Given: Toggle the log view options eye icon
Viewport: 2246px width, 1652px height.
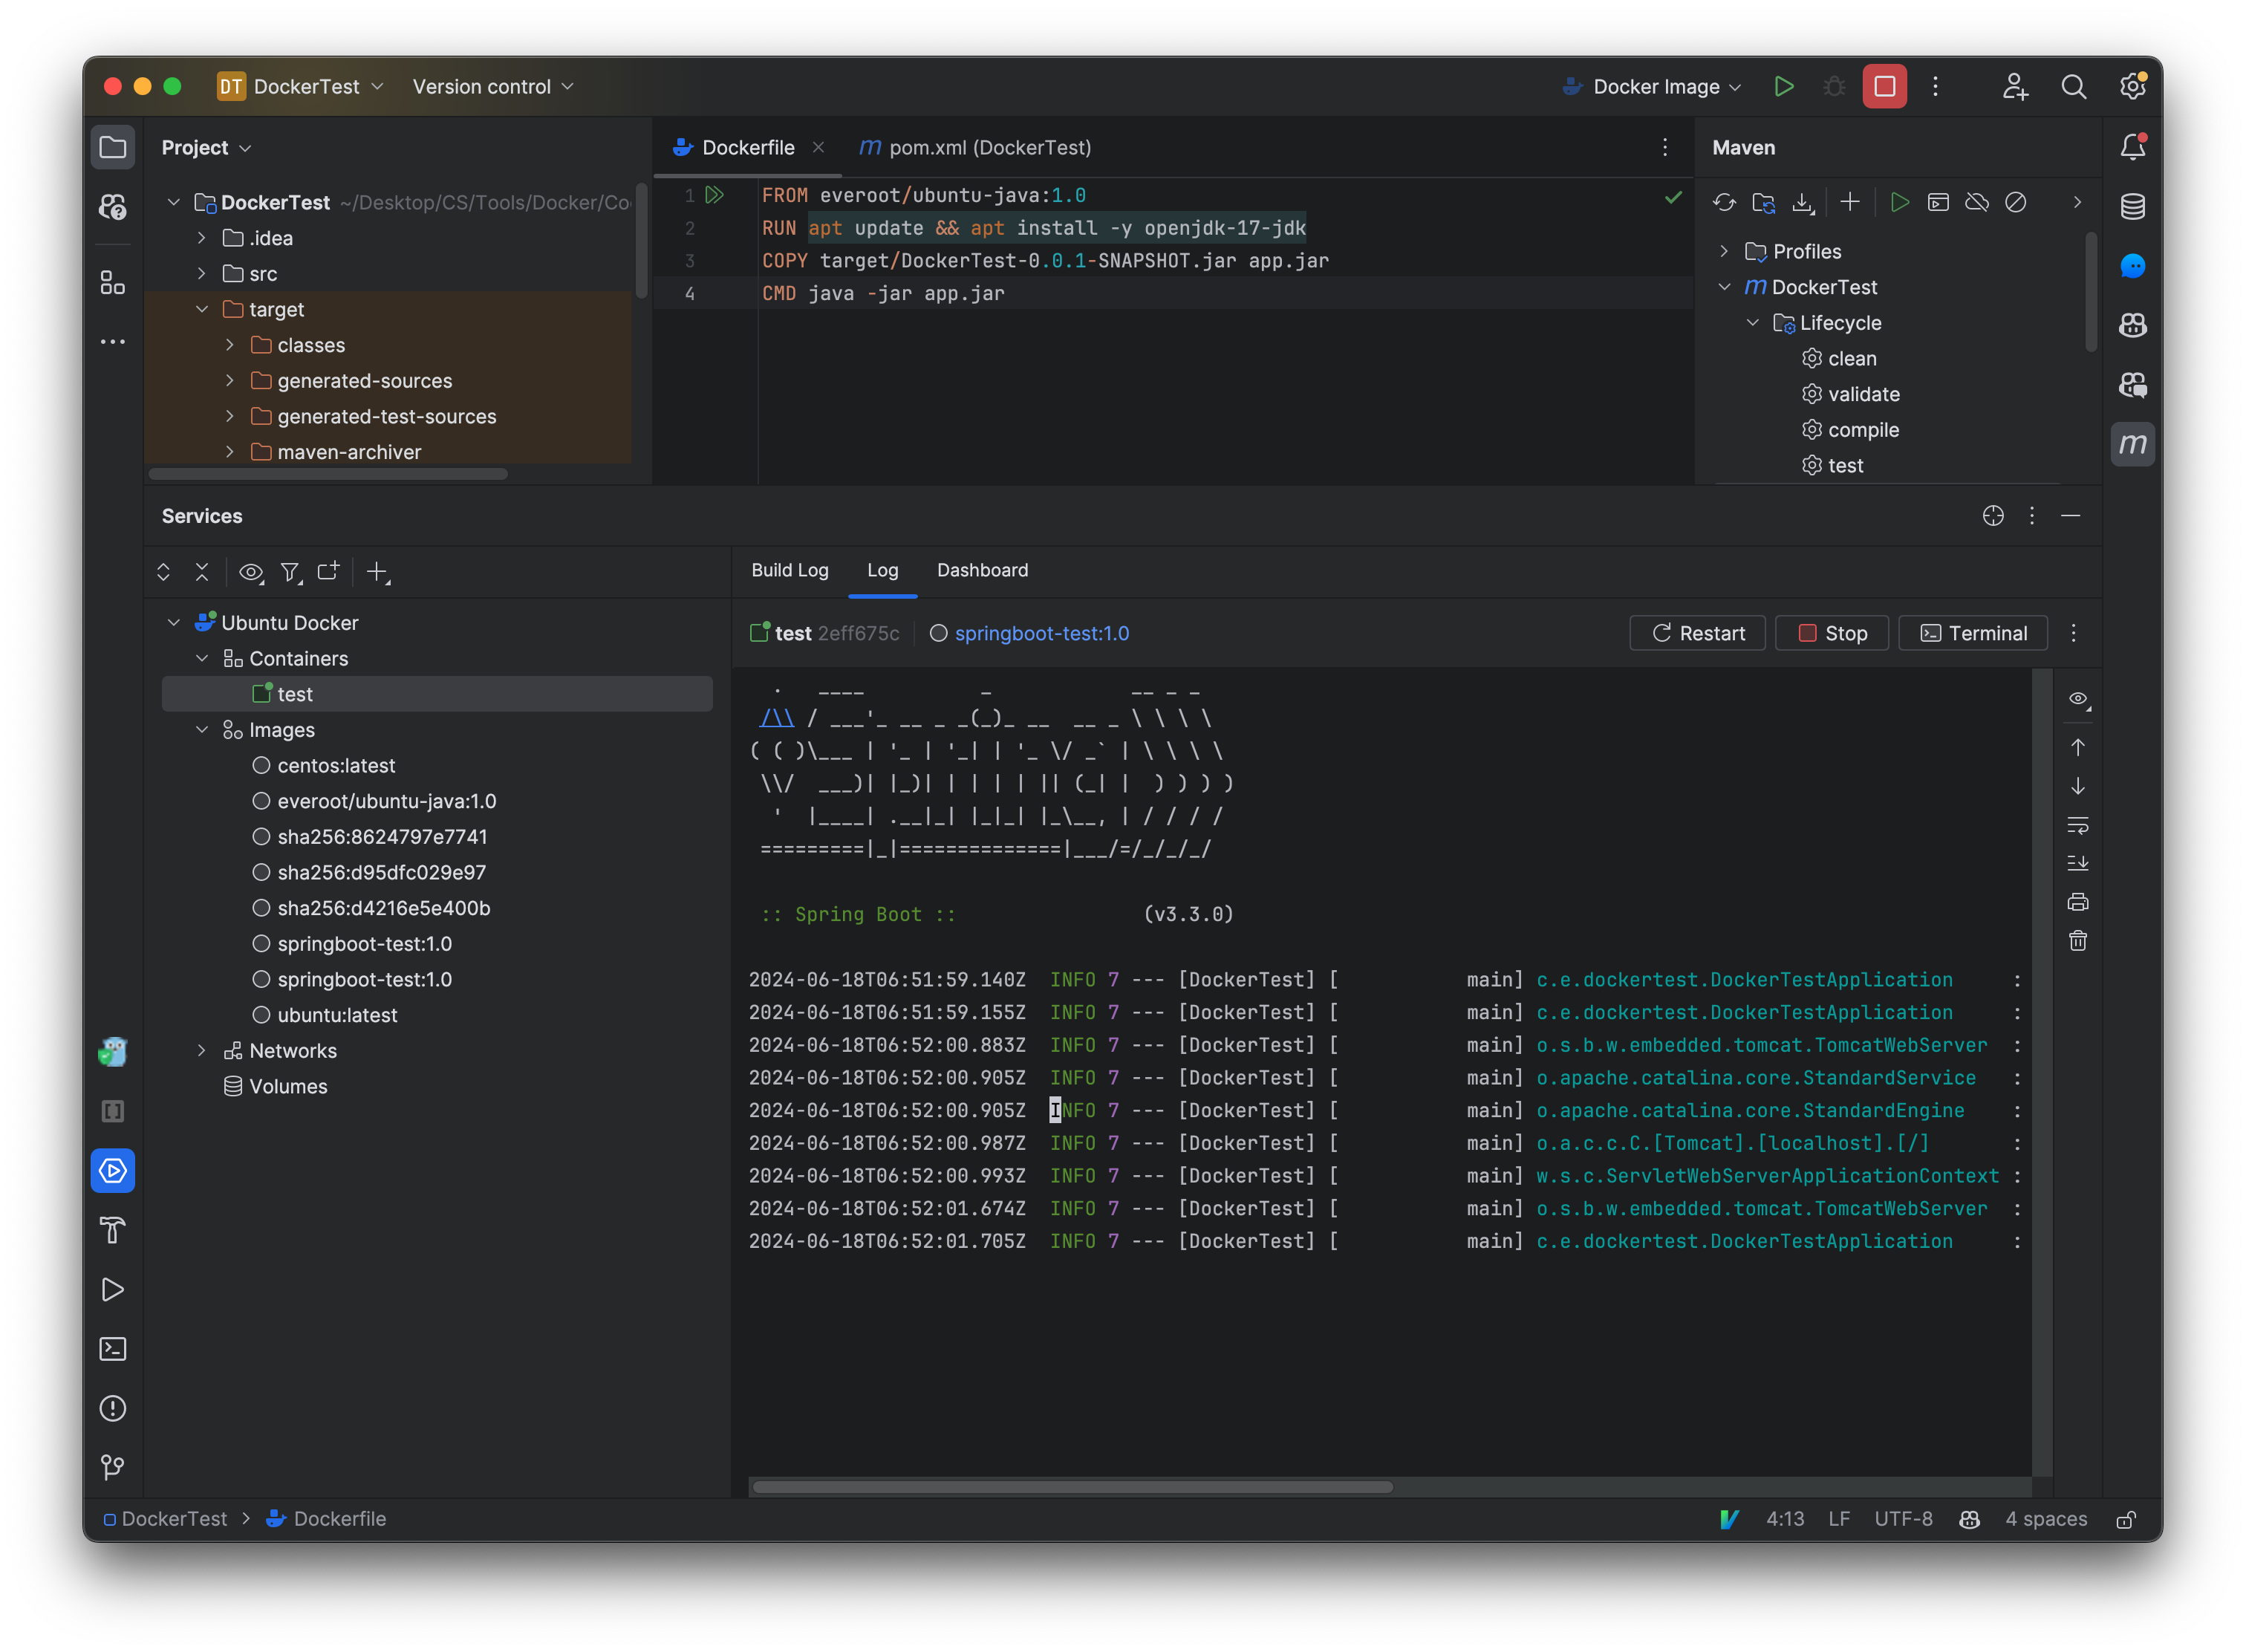Looking at the screenshot, I should pos(2078,699).
